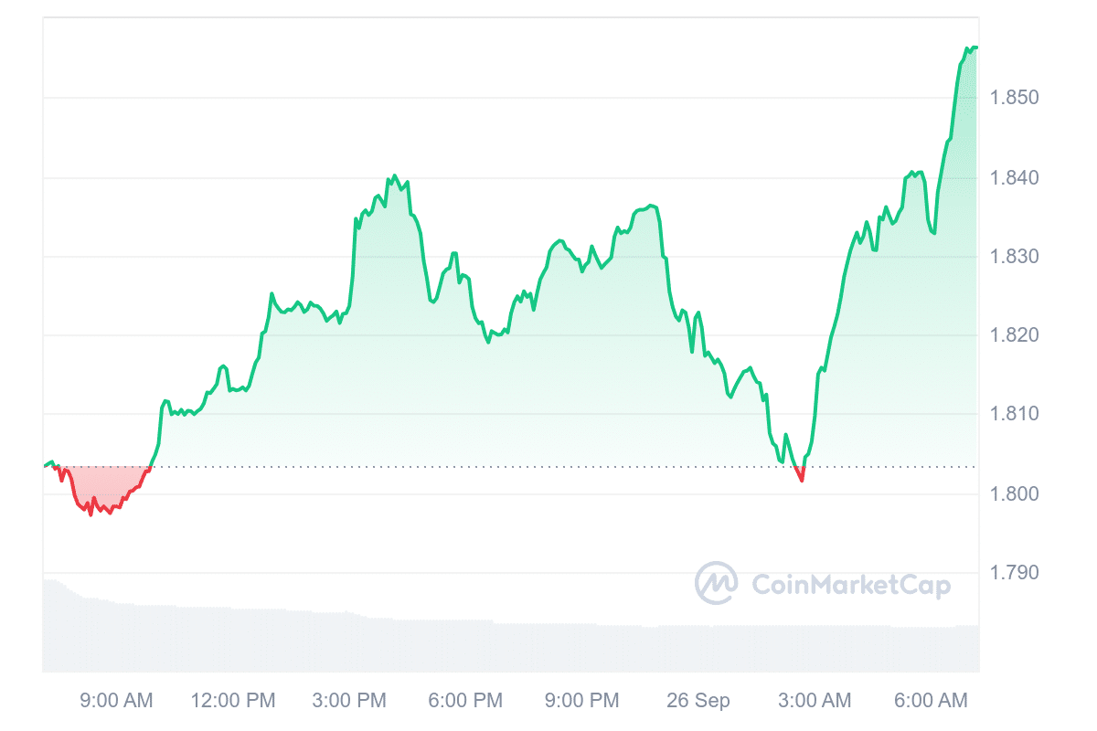Click the chart's highest peak at far right
The image size is (1097, 731).
click(x=972, y=48)
